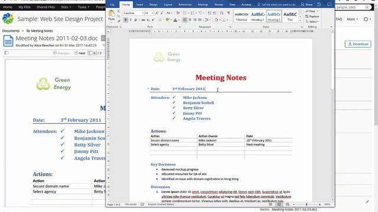Toggle Show/Hide paragraph marks
The height and width of the screenshot is (212, 378).
pos(229,13)
